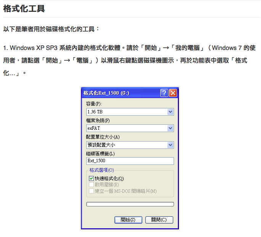The image size is (261, 237).
Task: Click the disabled 啟用壓縮(E) checkbox
Action: point(91,185)
